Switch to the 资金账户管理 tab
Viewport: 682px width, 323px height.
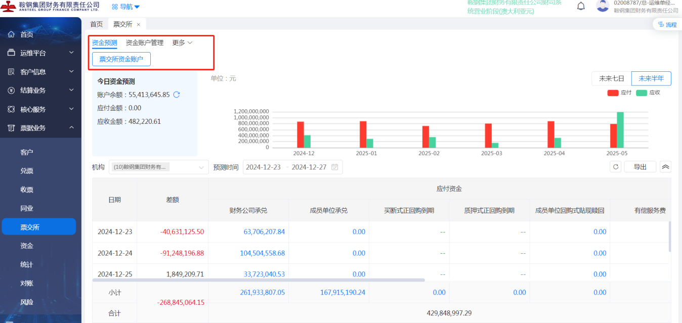point(144,43)
